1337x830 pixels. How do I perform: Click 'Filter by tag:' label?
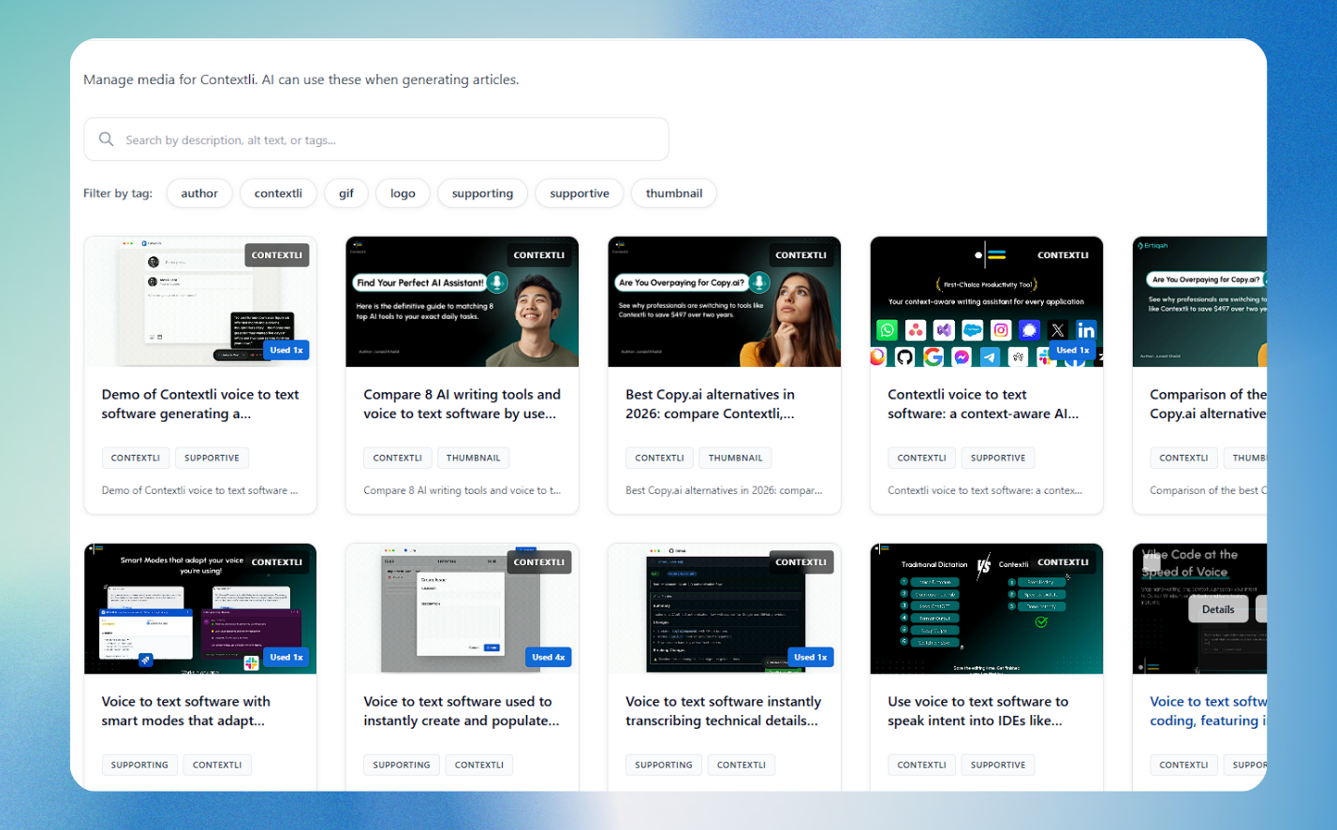pyautogui.click(x=118, y=194)
